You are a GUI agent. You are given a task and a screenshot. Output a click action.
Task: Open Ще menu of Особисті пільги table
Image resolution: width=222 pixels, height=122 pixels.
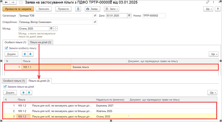pyautogui.click(x=213, y=54)
